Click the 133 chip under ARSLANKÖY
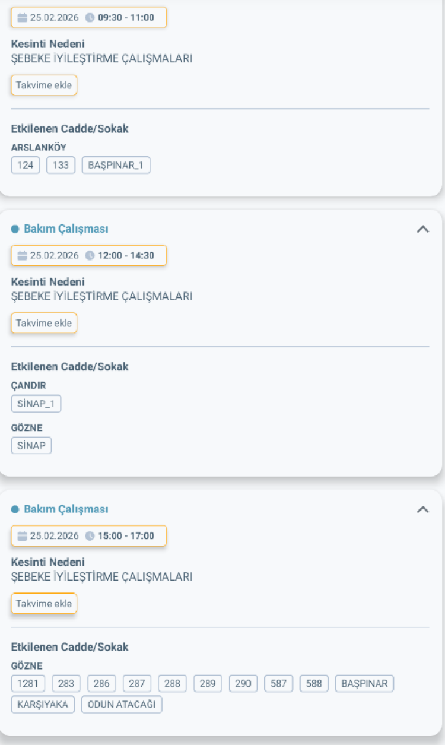Viewport: 445px width, 745px height. point(61,166)
